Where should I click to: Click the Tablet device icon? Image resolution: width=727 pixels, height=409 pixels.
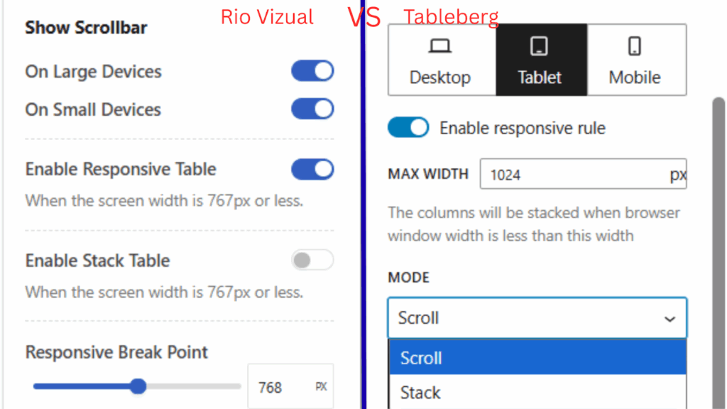[540, 47]
